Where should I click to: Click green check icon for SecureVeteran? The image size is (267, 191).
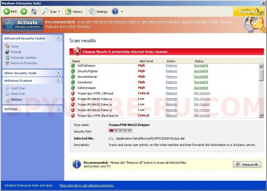point(73,77)
